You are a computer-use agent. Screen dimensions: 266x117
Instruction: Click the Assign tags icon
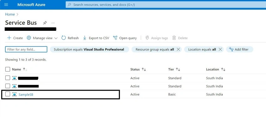[147, 38]
